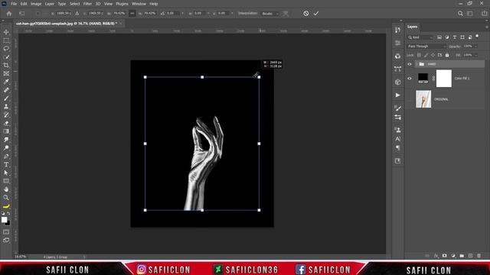
Task: Open the Filter menu
Action: (87, 4)
